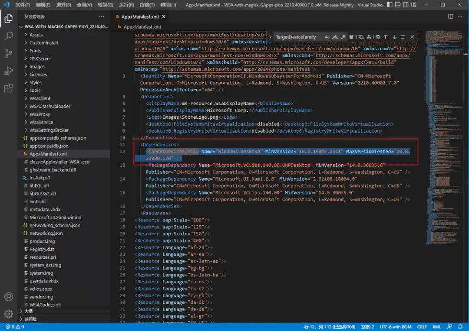Click the XML language mode in status bar
Image resolution: width=469 pixels, height=331 pixels.
click(436, 327)
